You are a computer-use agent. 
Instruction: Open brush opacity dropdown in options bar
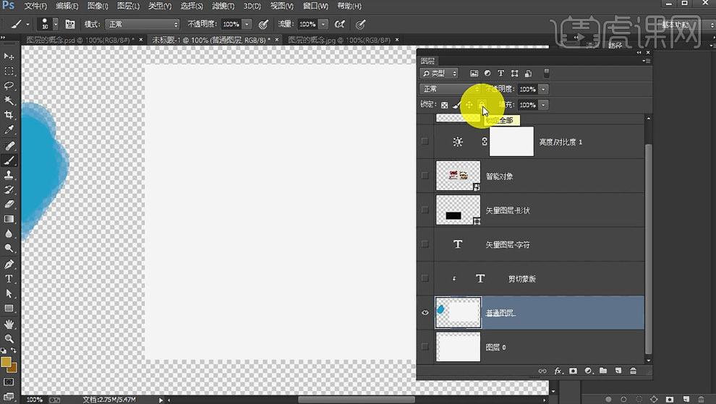point(247,24)
